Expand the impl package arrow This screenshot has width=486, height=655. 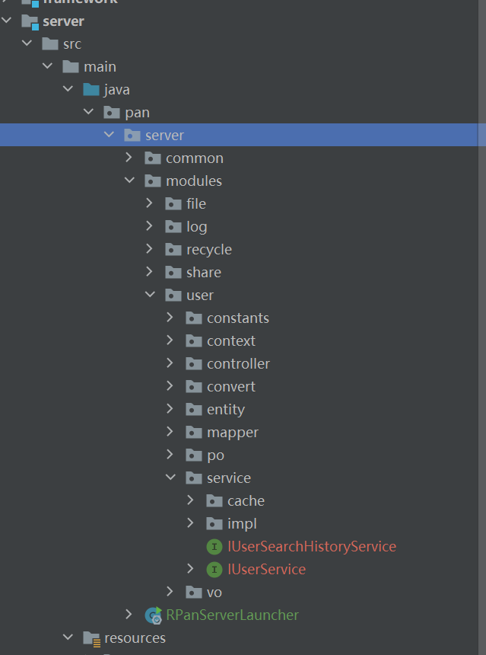click(x=190, y=523)
